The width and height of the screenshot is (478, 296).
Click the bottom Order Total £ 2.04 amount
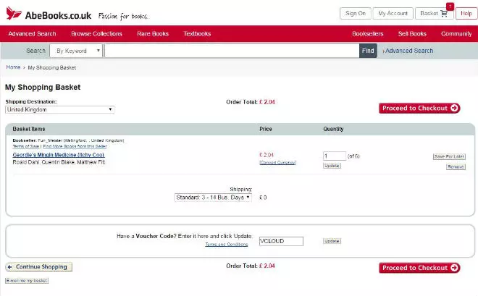coord(267,266)
